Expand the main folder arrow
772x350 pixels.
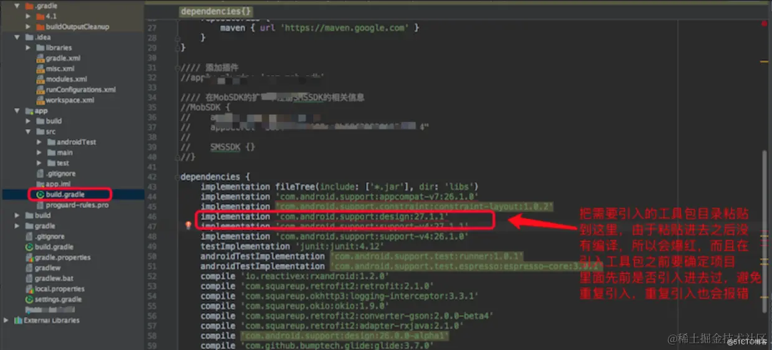coord(39,153)
